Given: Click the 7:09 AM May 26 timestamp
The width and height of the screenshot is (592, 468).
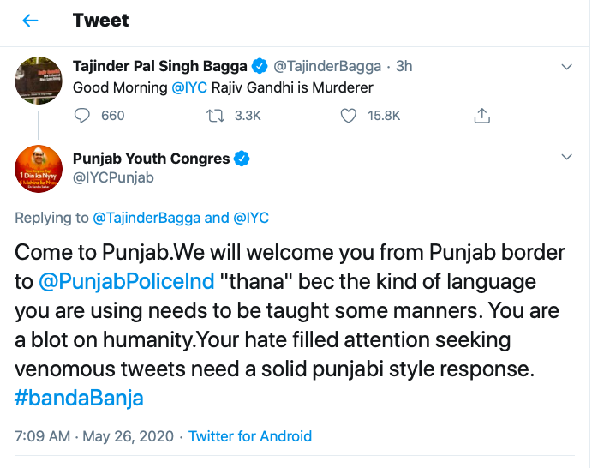Looking at the screenshot, I should [x=94, y=436].
